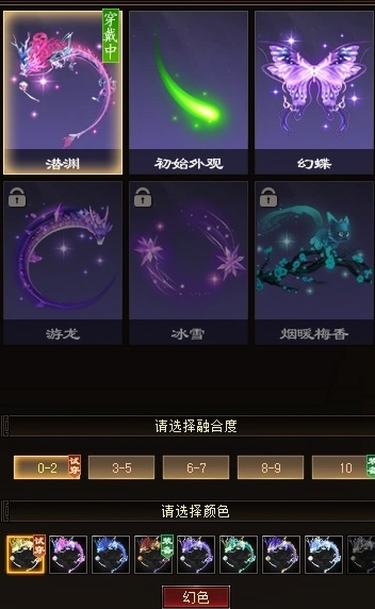Click the red 幻色 button
This screenshot has height=609, width=375.
pos(196,597)
